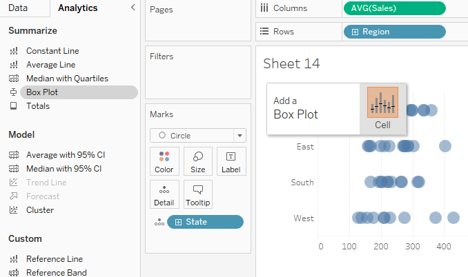This screenshot has height=277, width=468.
Task: Expand the State pill in Marks
Action: (179, 222)
